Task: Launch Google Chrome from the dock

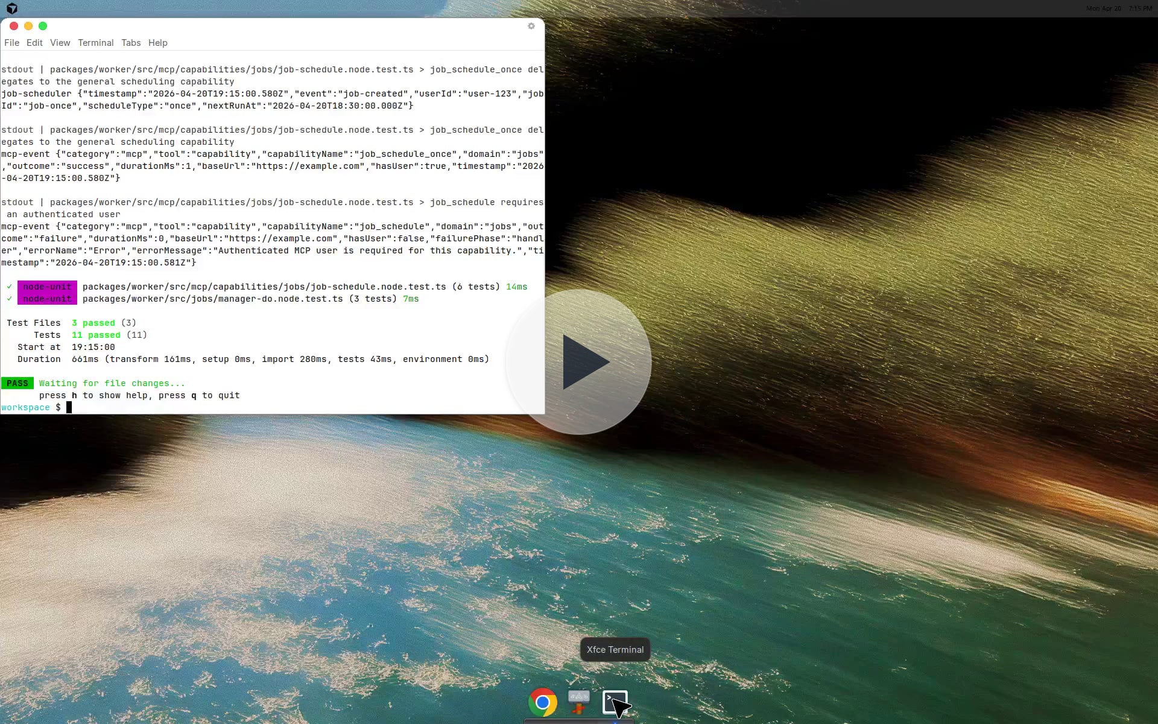Action: click(543, 702)
